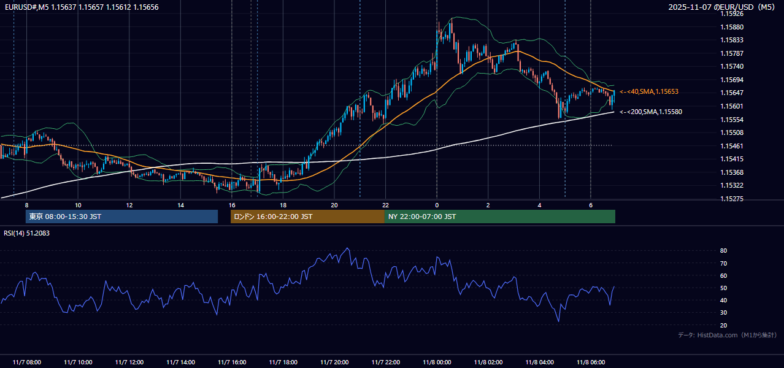Click RSI scale value 70
This screenshot has width=784, height=368.
coord(723,263)
